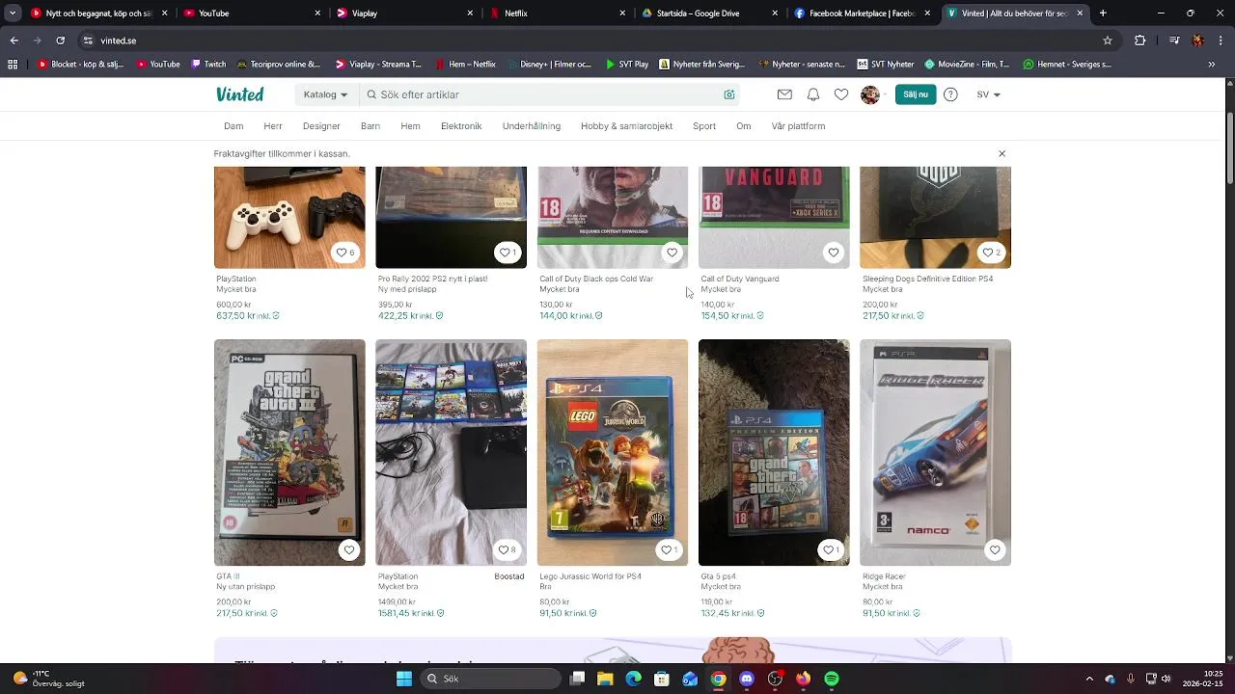Favorite the Call of Duty Vanguard listing

coord(834,253)
